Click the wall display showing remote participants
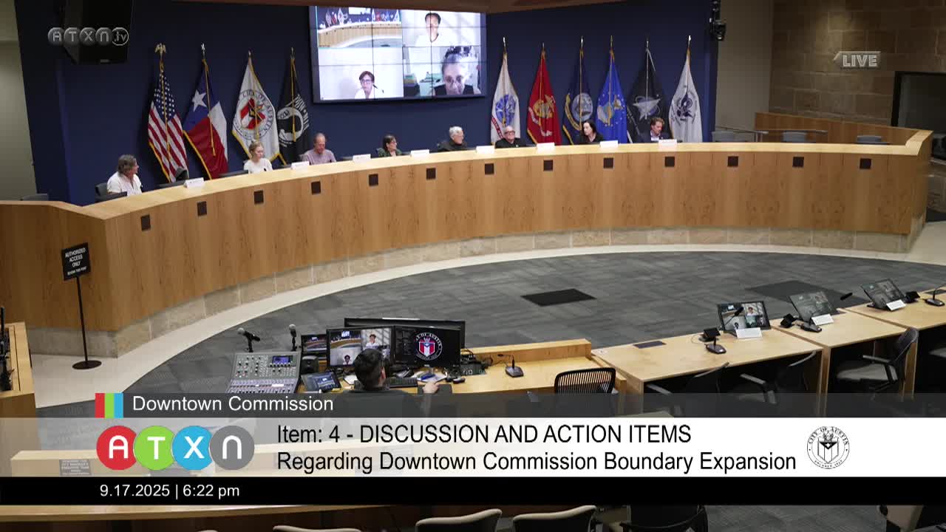Screen dimensions: 946x532 (x=398, y=53)
